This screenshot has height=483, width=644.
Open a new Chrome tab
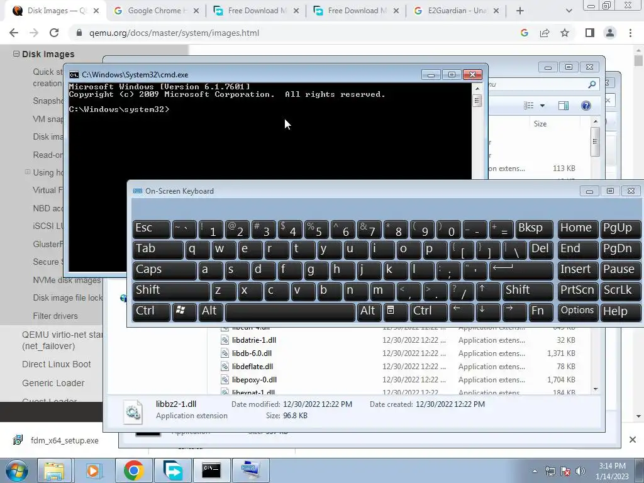pyautogui.click(x=519, y=11)
